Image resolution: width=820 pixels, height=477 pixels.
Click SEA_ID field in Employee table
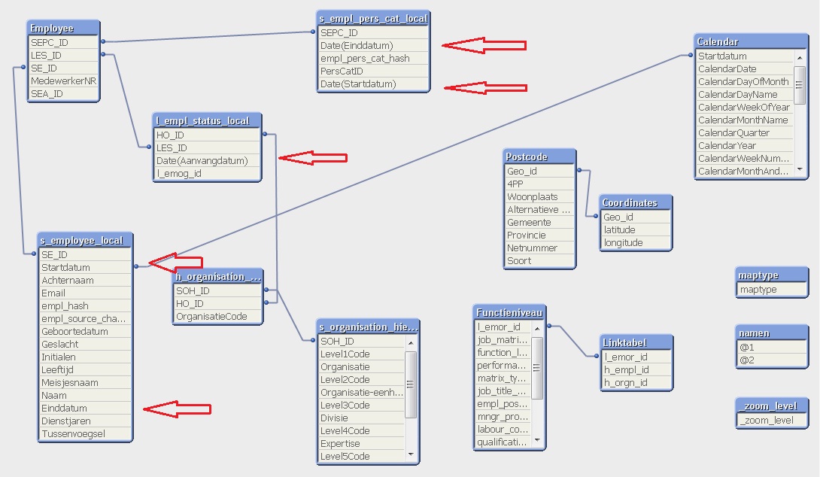click(x=63, y=93)
